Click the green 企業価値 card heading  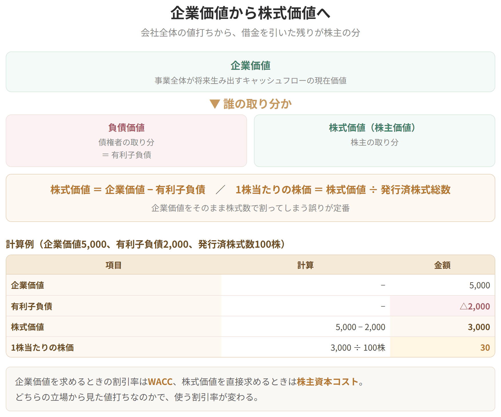click(x=250, y=65)
